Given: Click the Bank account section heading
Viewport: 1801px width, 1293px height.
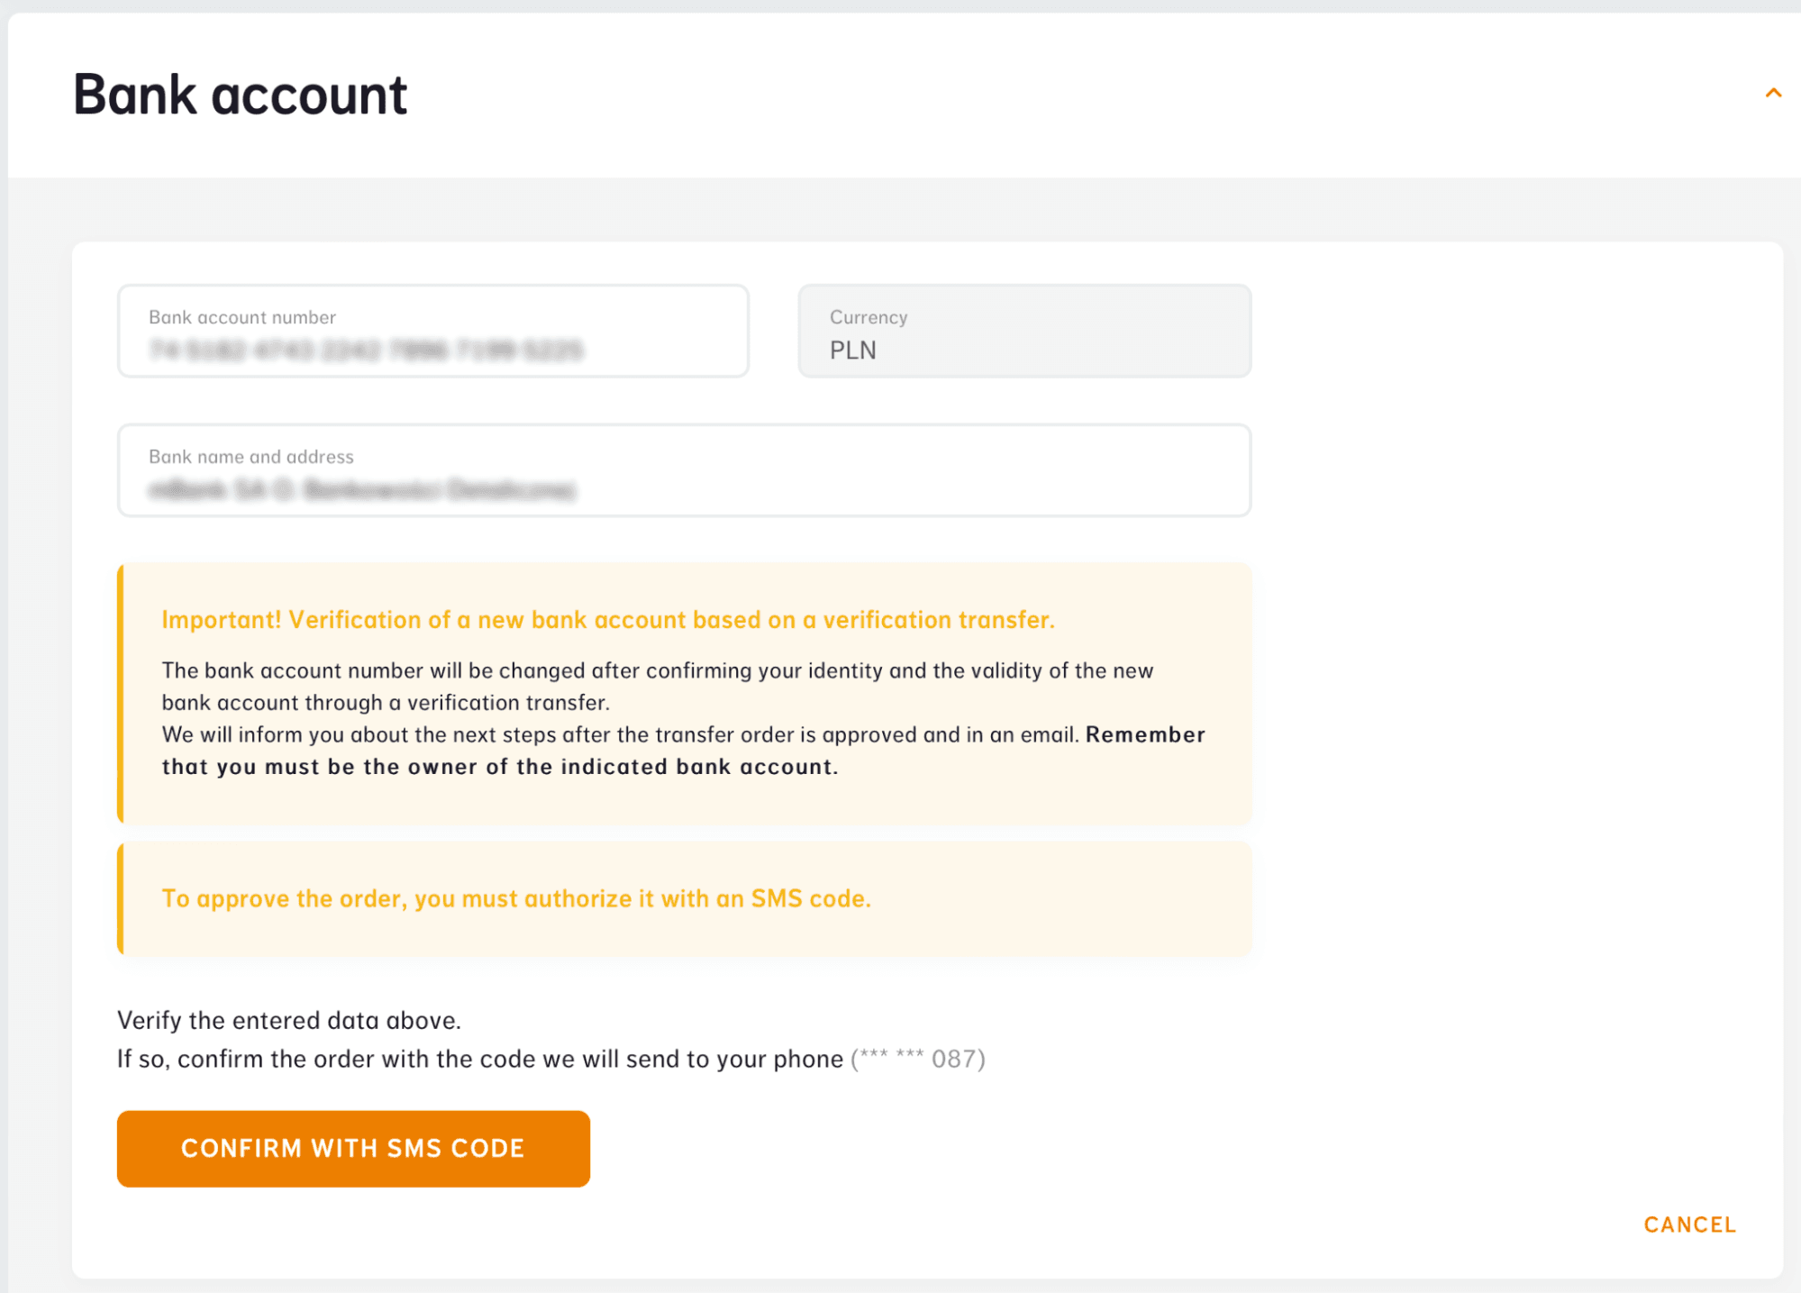Looking at the screenshot, I should tap(240, 95).
